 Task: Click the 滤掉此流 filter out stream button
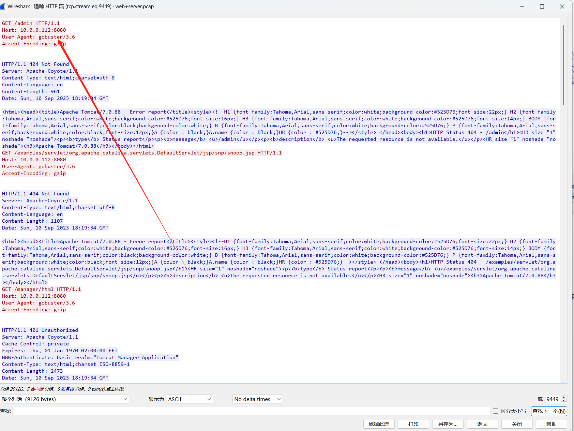379,424
